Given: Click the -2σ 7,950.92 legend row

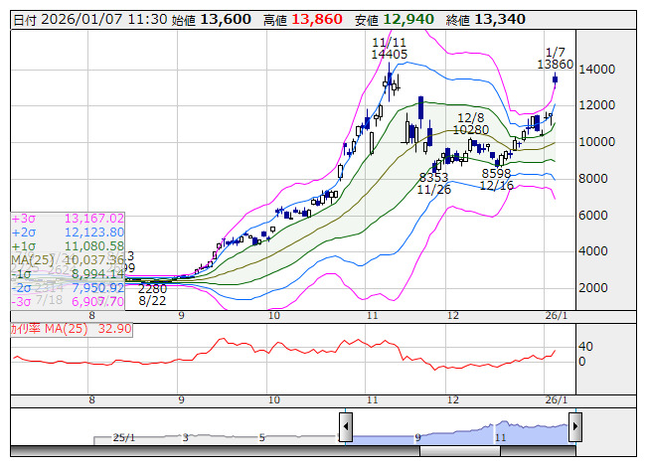Looking at the screenshot, I should pos(68,288).
